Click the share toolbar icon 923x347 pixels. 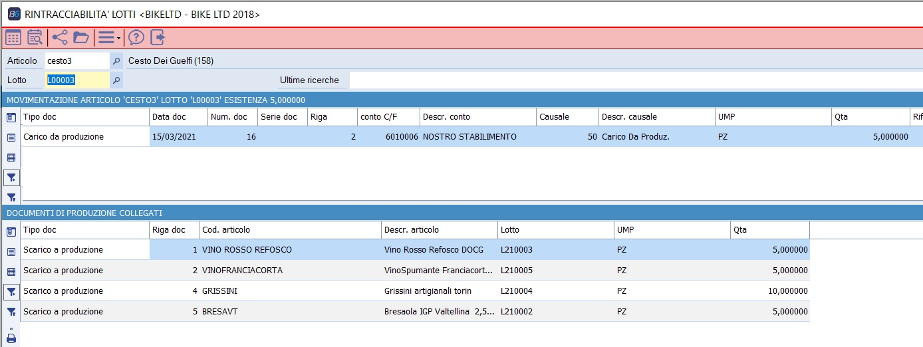coord(60,37)
